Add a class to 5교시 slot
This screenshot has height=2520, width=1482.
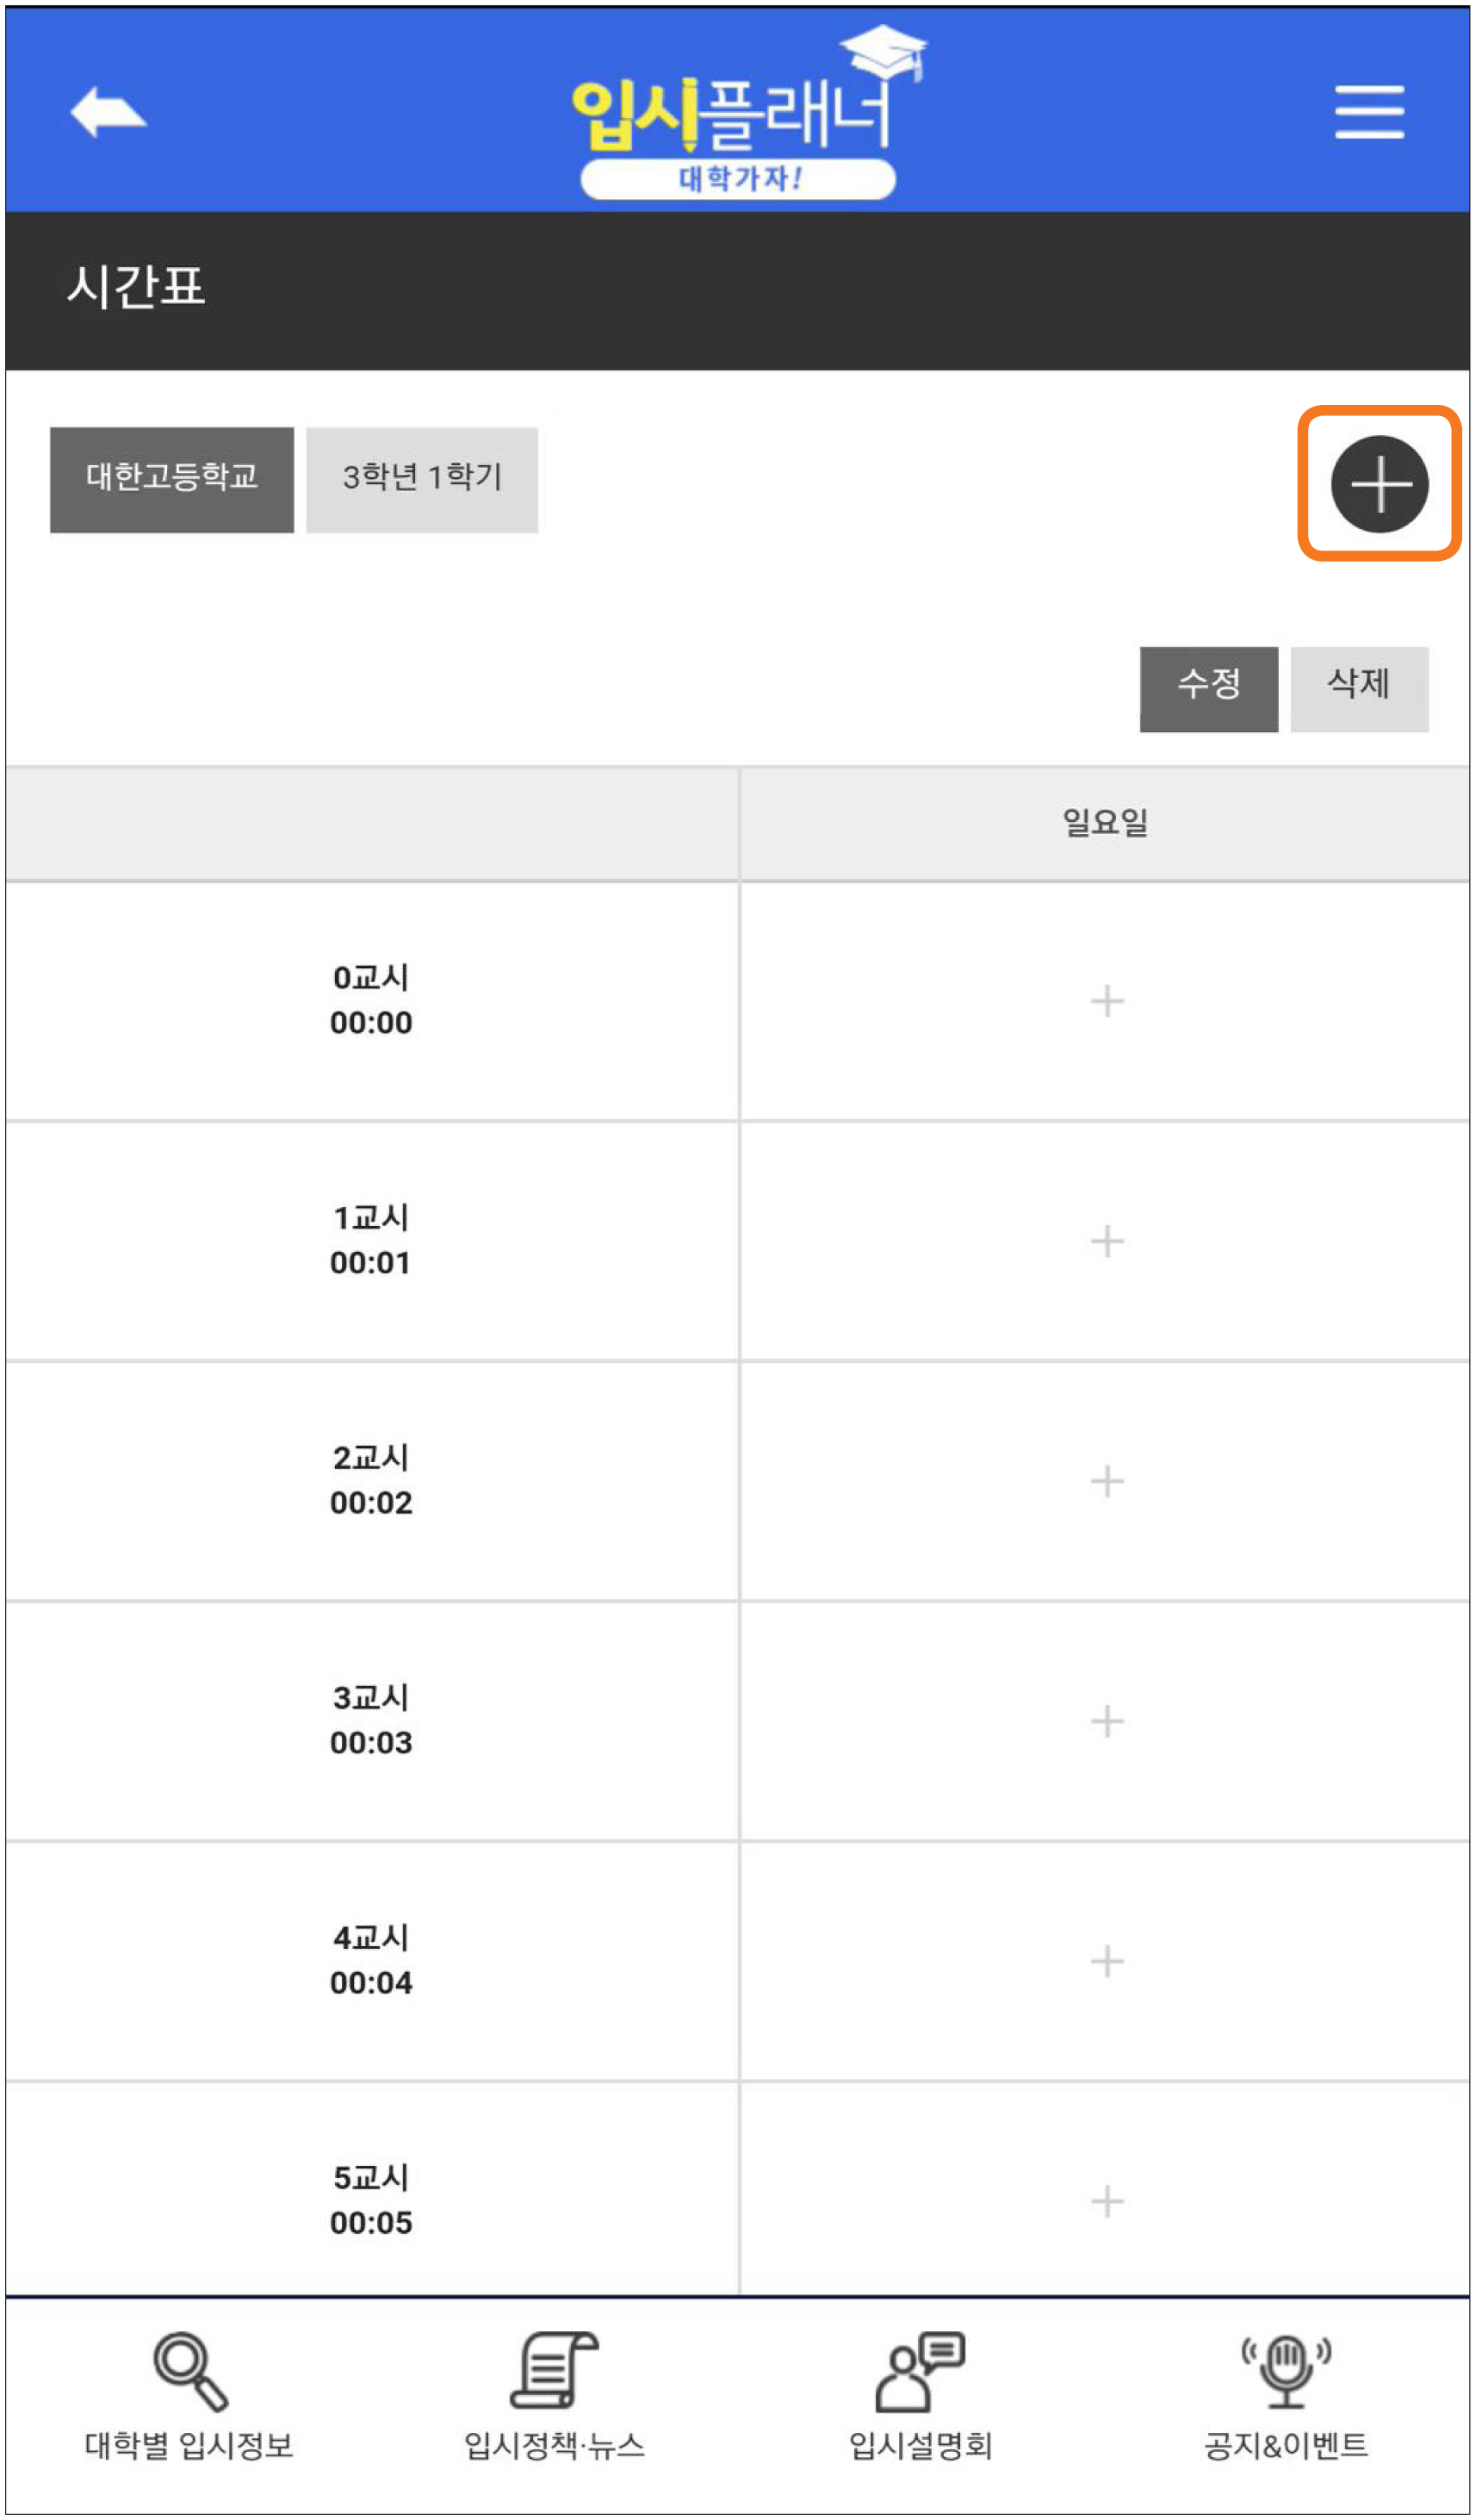1107,2202
